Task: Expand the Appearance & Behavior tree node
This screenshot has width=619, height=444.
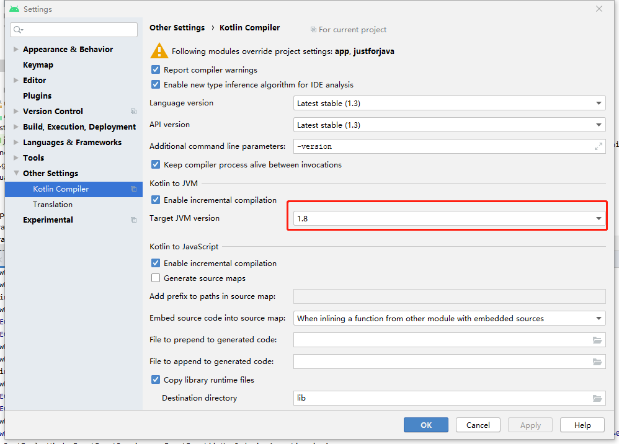Action: (x=16, y=50)
